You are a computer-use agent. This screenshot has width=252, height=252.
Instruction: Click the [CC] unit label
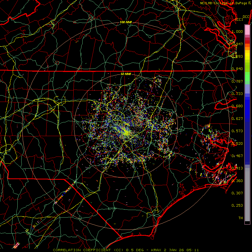(x=239, y=19)
